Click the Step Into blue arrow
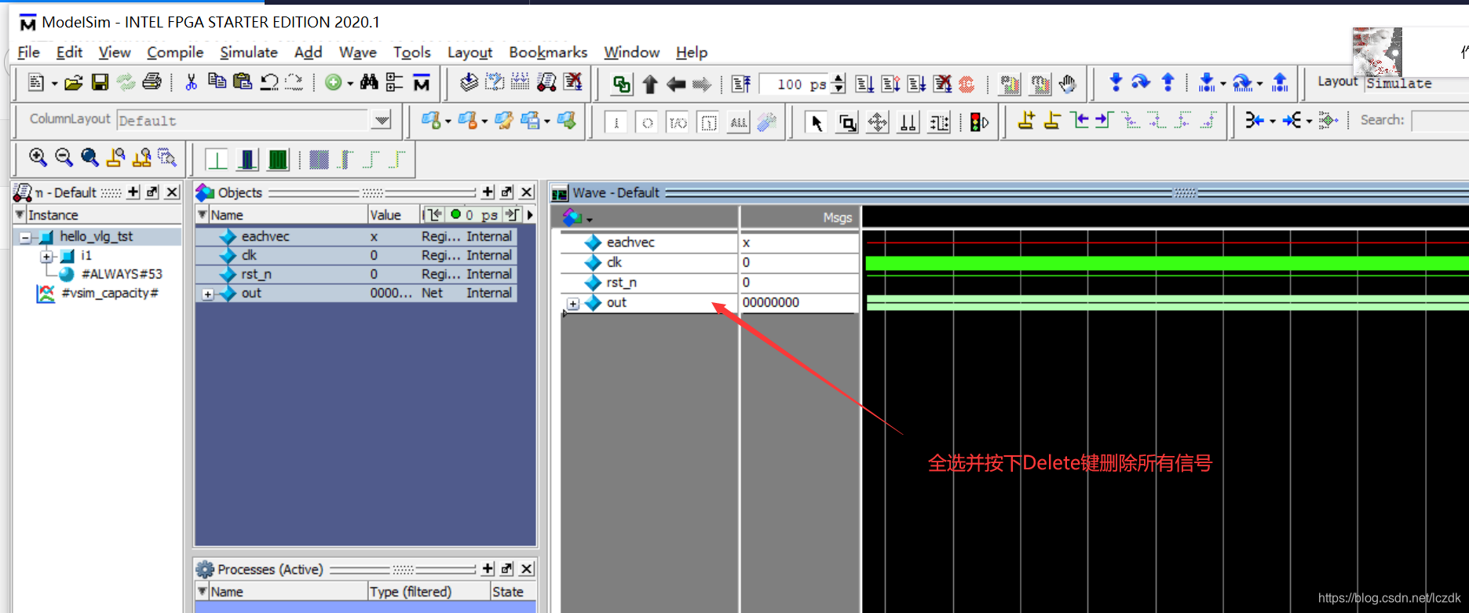1469x613 pixels. point(1116,82)
